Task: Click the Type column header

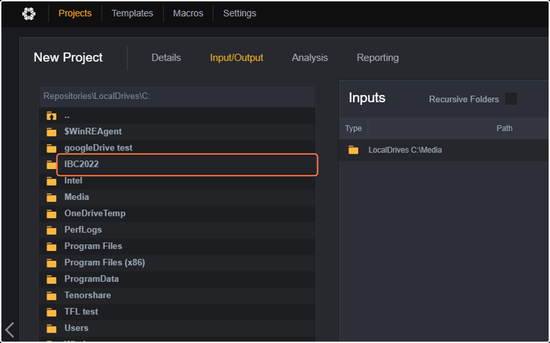Action: [x=353, y=128]
